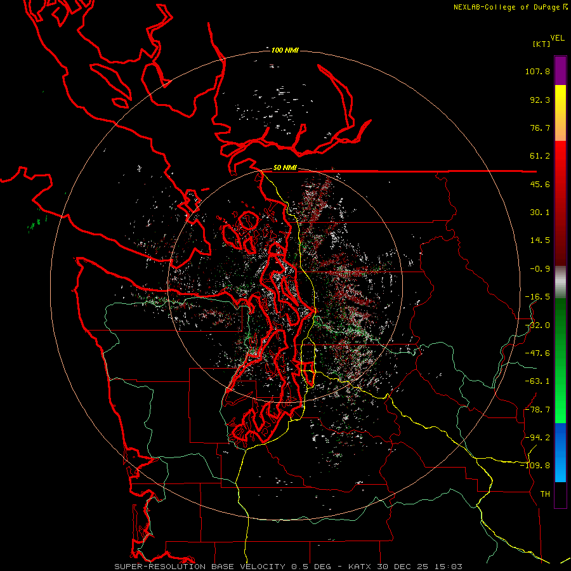Select the green segment of velocity color bar
The image size is (571, 571).
[560, 360]
